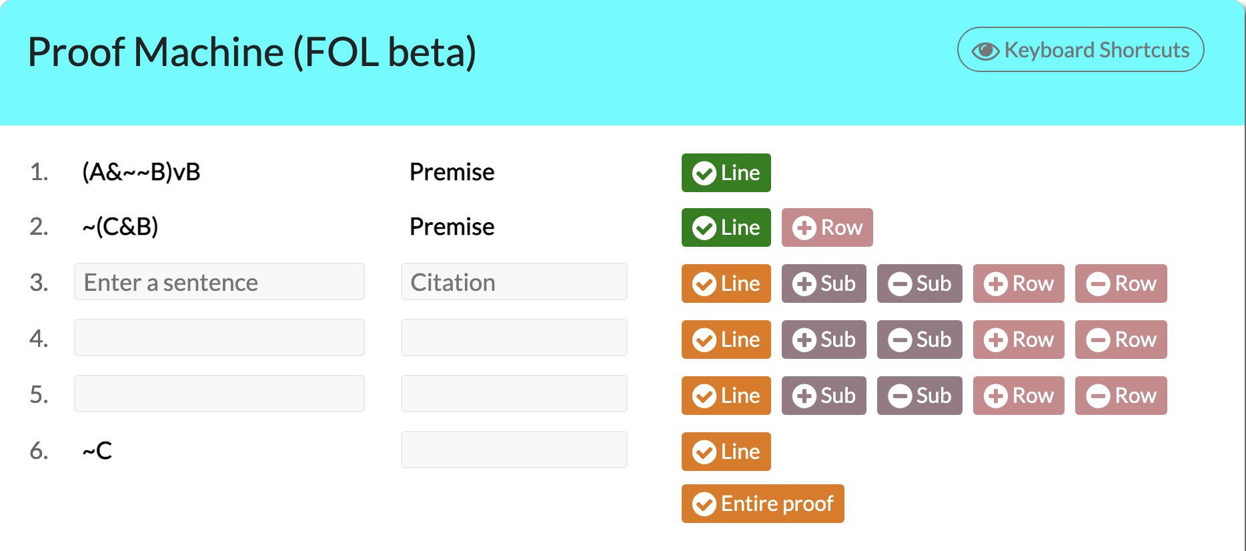The image size is (1246, 551).
Task: Add a subproof at line 5
Action: (824, 396)
